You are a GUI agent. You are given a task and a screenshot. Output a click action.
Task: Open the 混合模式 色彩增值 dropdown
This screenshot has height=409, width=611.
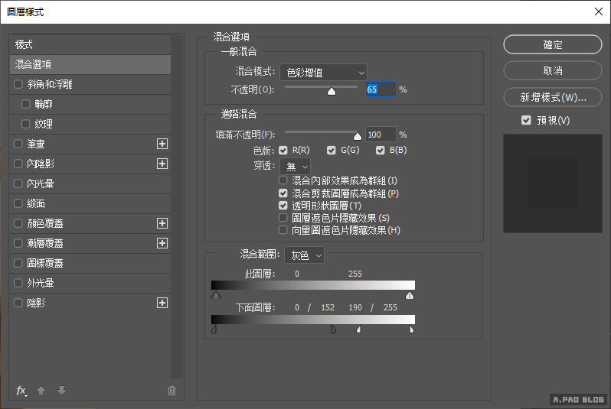click(x=323, y=73)
